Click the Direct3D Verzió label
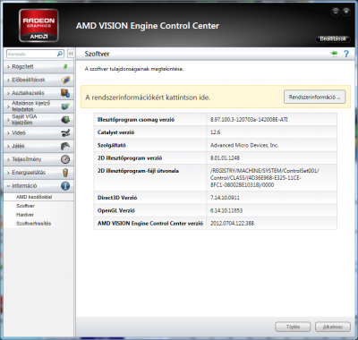Image resolution: width=358 pixels, height=340 pixels. click(117, 198)
